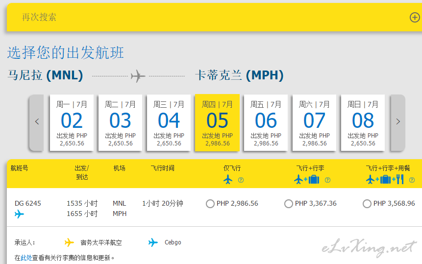The width and height of the screenshot is (422, 264).
Task: Show previous dates with left arrow
Action: pyautogui.click(x=37, y=122)
